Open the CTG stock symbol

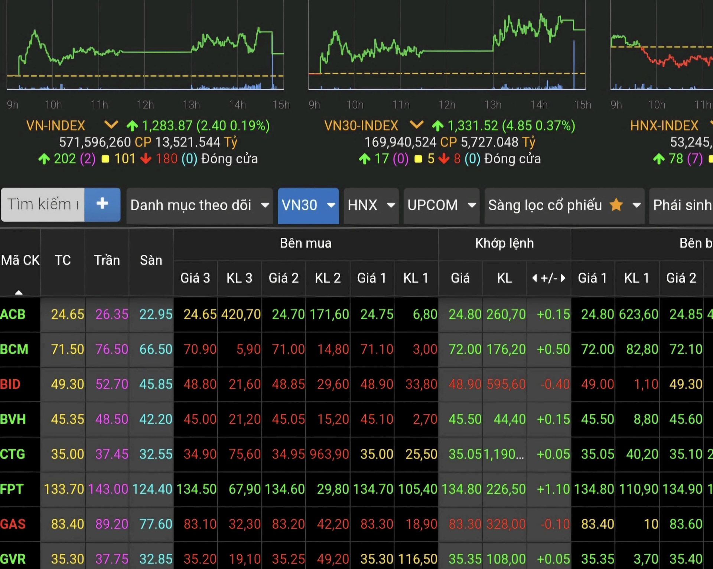(13, 454)
